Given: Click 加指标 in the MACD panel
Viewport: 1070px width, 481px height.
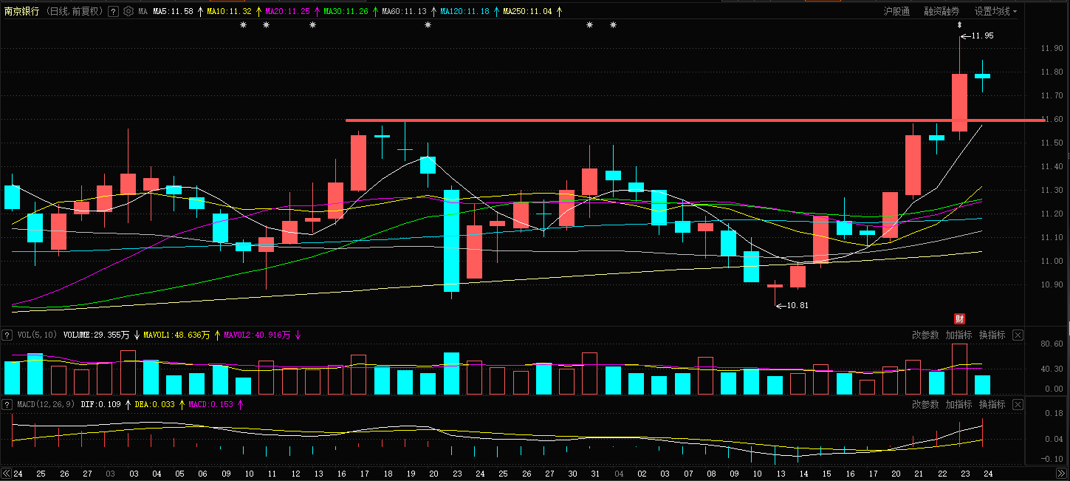Looking at the screenshot, I should click(958, 404).
